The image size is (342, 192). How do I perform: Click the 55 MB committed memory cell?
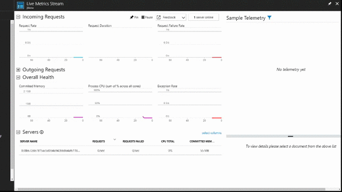pyautogui.click(x=205, y=150)
